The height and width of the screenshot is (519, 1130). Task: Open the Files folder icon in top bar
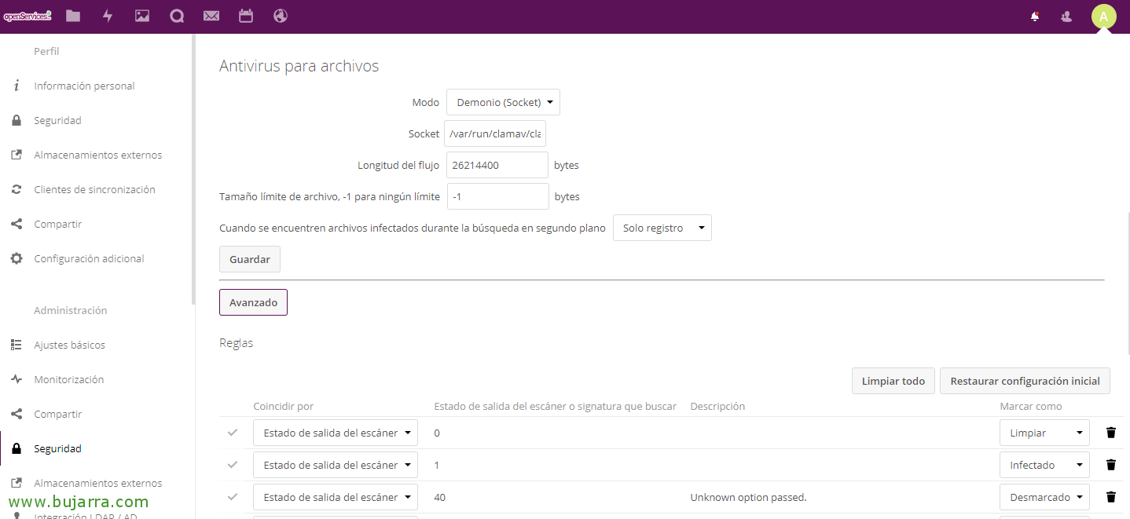tap(73, 16)
